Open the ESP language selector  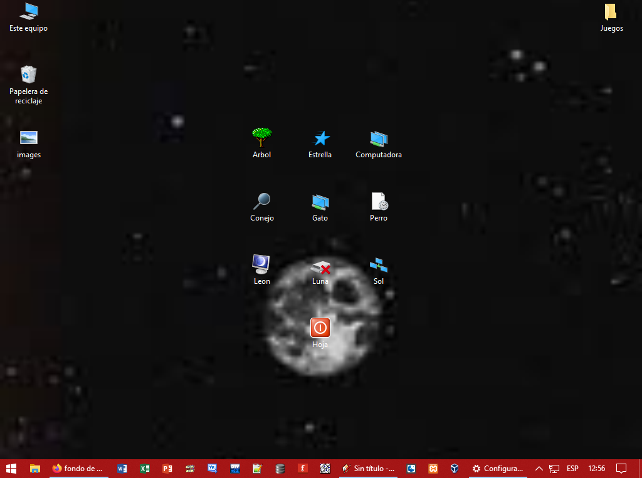point(572,468)
